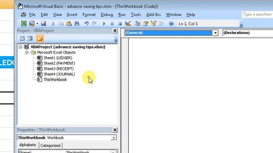Open Insert UserForm dropdown arrow
Screen dimensions: 273x153
click(x=37, y=24)
